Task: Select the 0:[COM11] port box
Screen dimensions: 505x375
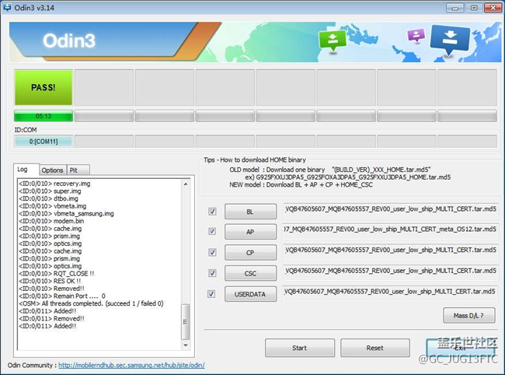Action: pos(44,142)
